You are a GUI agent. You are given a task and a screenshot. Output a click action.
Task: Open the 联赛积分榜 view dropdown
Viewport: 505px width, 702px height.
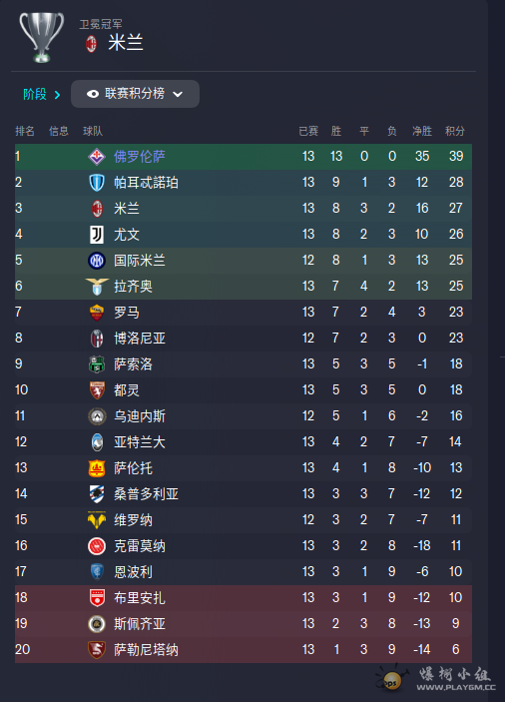click(x=135, y=94)
